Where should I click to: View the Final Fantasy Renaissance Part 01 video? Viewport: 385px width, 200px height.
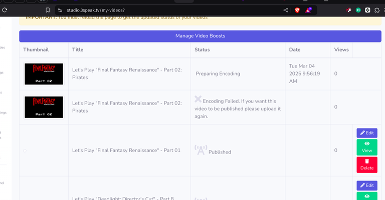point(367,147)
